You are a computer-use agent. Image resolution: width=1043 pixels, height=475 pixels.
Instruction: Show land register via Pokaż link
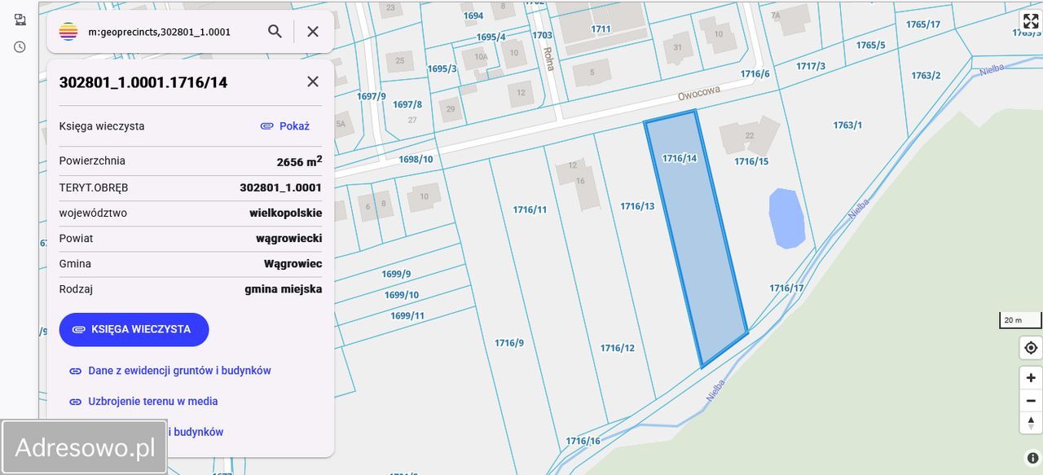click(295, 125)
